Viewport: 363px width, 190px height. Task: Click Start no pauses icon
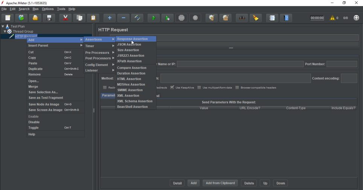pyautogui.click(x=167, y=18)
